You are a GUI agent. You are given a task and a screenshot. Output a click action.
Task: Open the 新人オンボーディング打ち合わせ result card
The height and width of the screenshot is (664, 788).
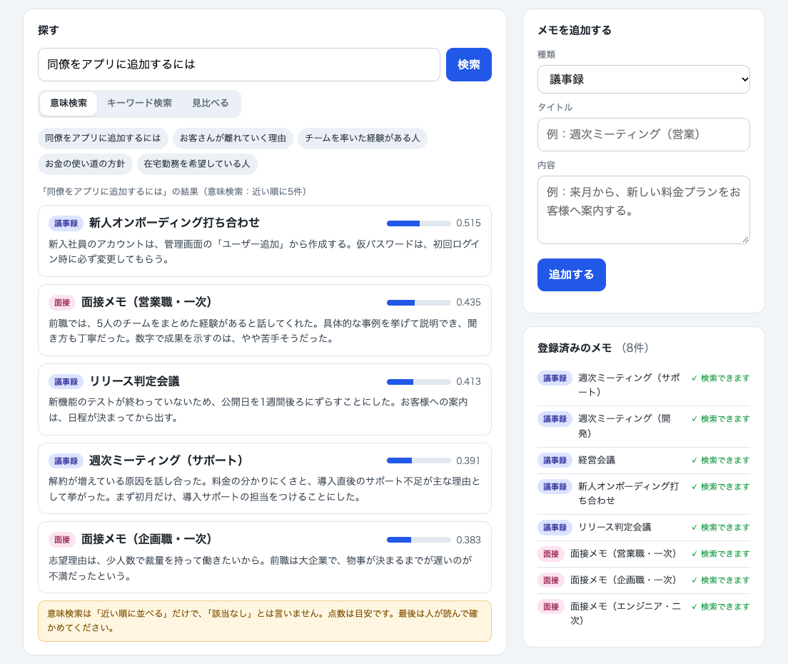264,241
